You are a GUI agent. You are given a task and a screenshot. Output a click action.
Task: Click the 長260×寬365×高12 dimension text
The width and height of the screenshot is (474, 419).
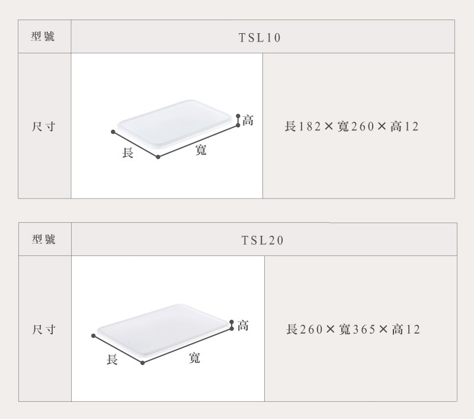click(x=353, y=330)
